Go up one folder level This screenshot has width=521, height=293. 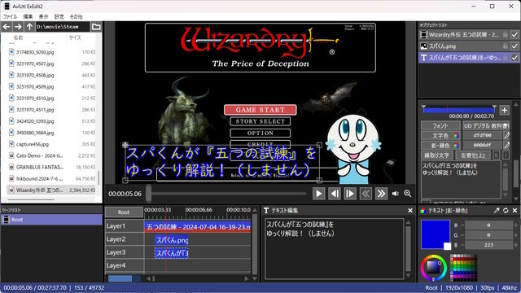(29, 27)
